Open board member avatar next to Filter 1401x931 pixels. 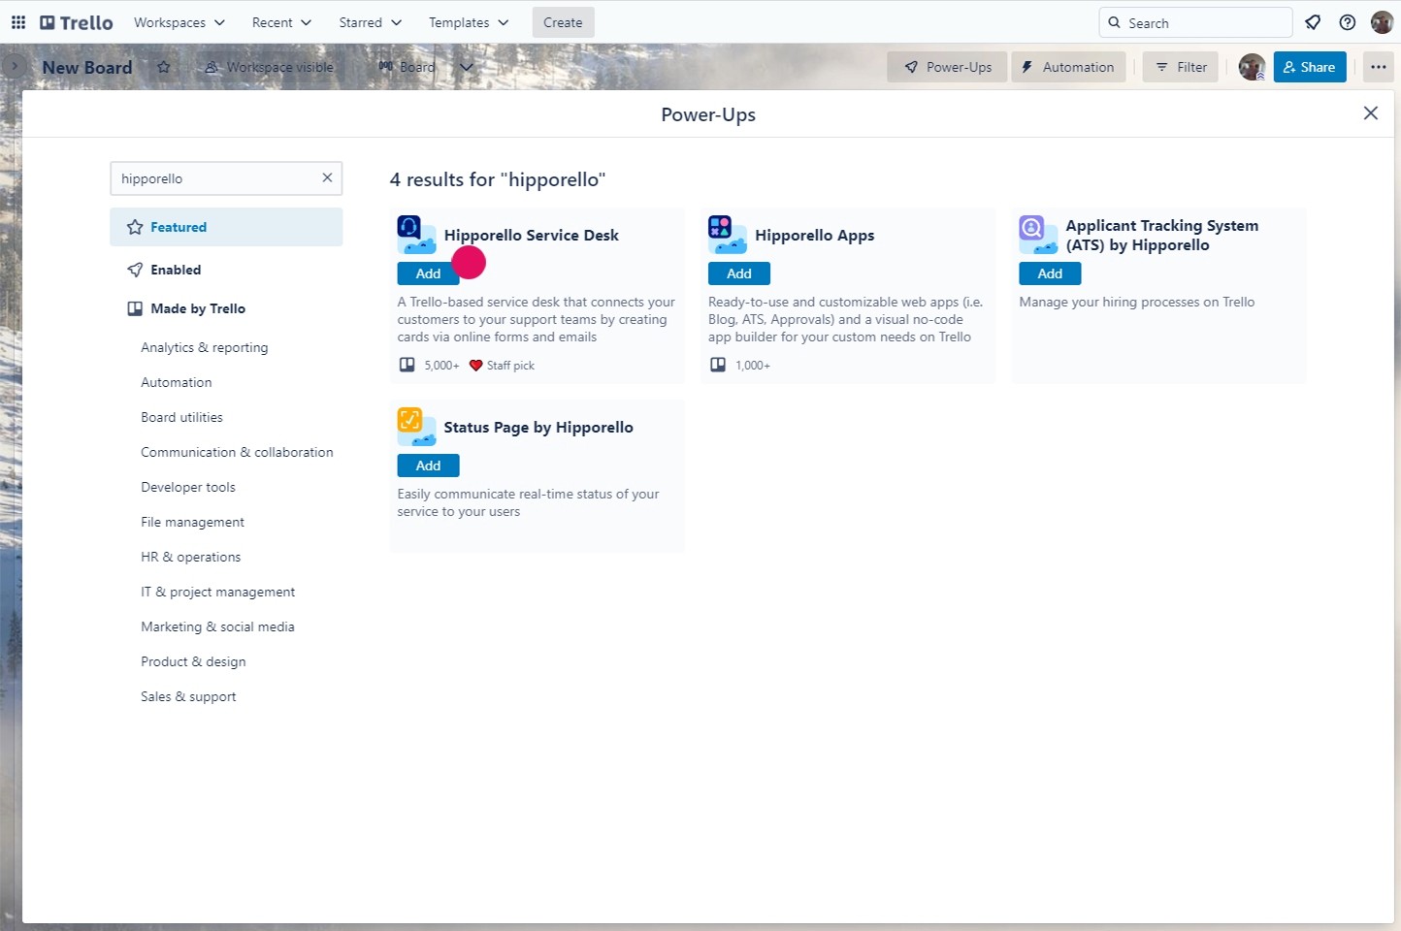tap(1252, 67)
